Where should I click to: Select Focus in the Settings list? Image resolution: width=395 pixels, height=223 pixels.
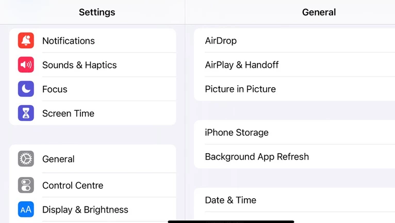pos(93,89)
